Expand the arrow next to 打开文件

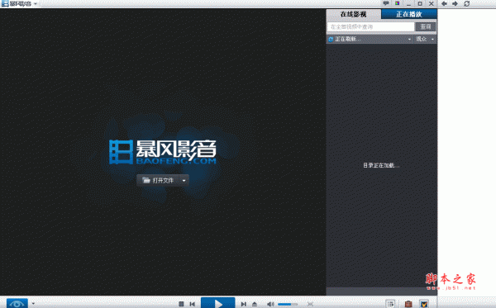pos(184,181)
